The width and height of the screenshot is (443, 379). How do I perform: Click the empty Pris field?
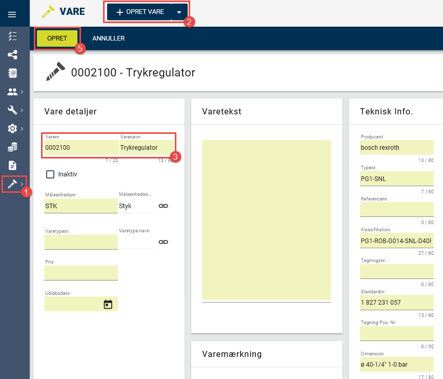point(81,273)
